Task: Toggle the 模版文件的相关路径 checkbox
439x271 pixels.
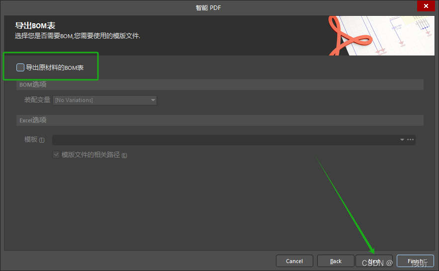Action: pos(56,155)
